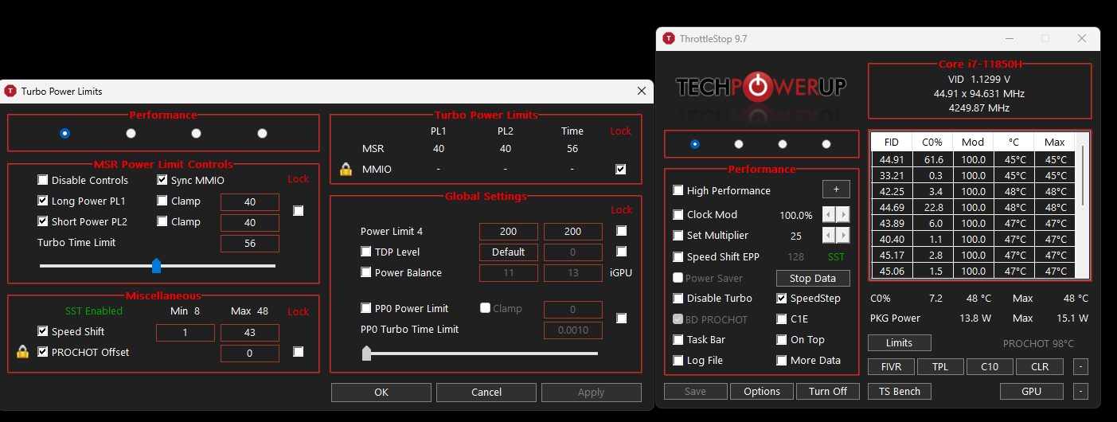The height and width of the screenshot is (422, 1117).
Task: Click the ThrottleStop title bar app icon
Action: (668, 38)
